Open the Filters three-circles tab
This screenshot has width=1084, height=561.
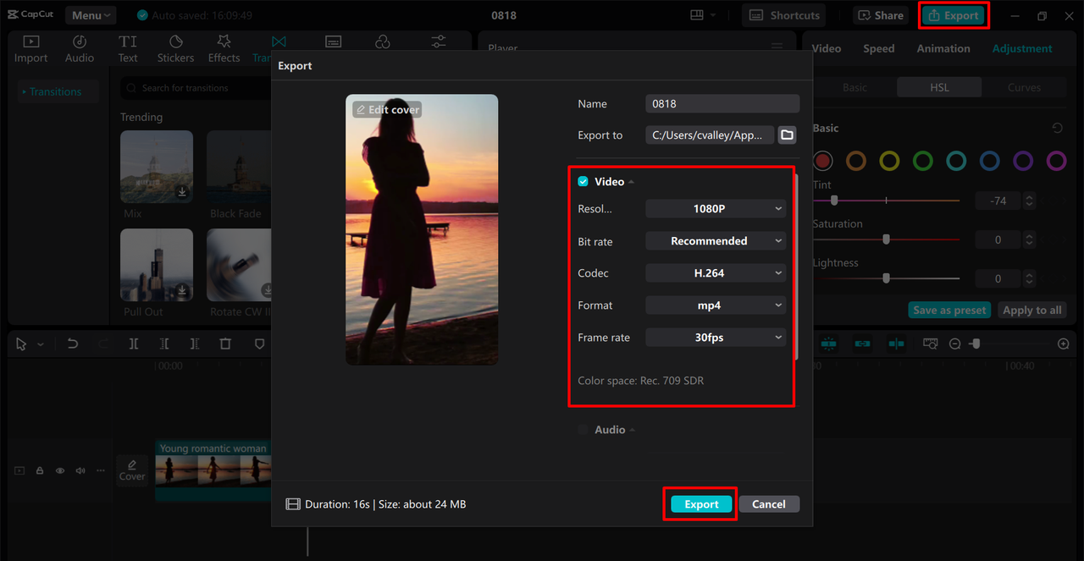383,41
